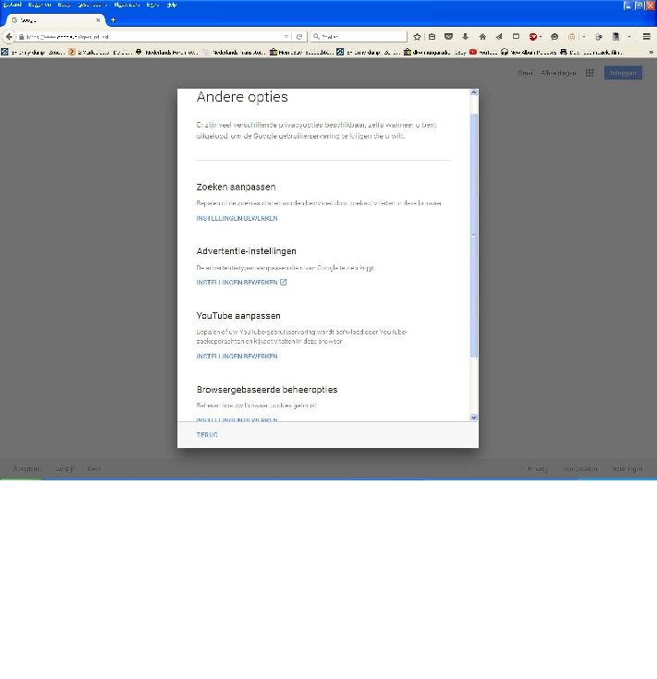
Task: Go to the home page icon
Action: (x=482, y=37)
